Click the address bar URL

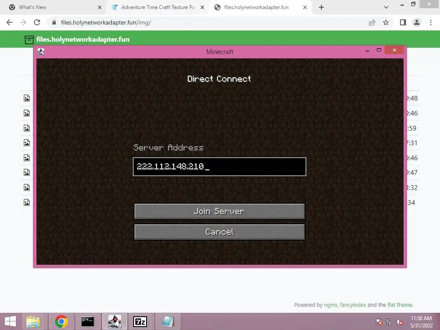point(106,22)
